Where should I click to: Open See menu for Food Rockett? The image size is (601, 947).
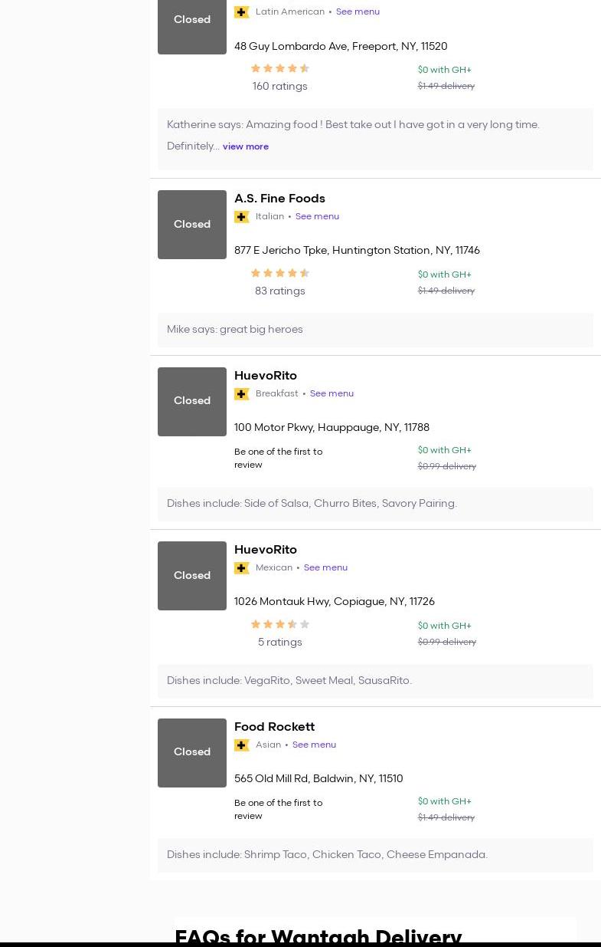314,745
